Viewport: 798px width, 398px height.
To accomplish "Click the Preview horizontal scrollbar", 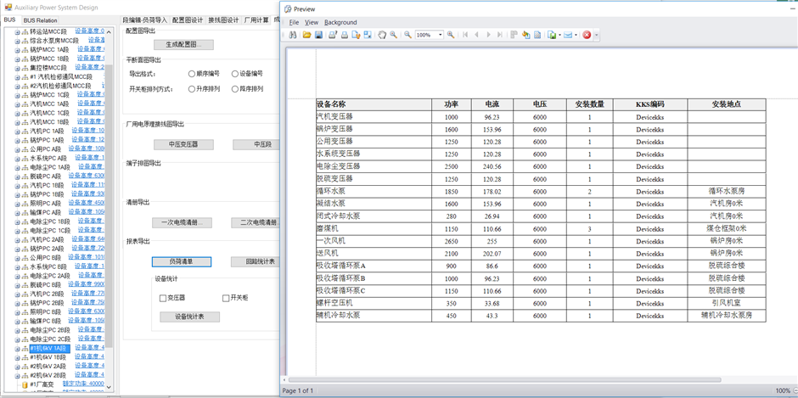I will pos(504,379).
